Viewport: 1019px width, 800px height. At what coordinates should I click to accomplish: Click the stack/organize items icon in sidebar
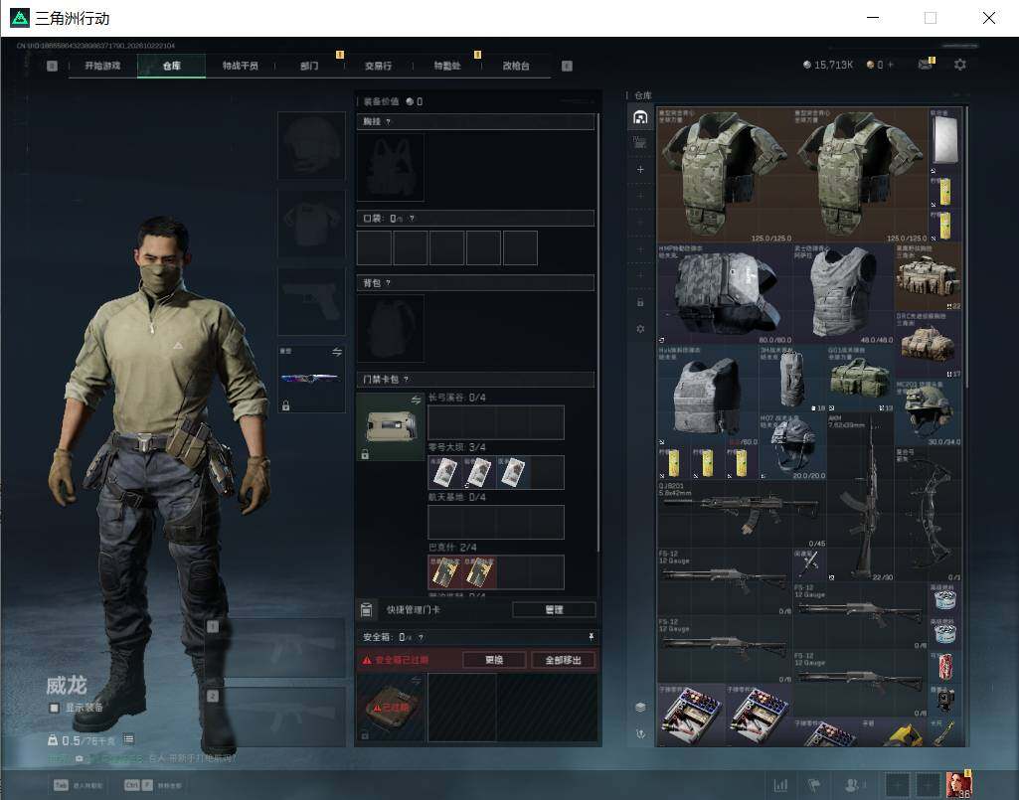coord(640,707)
